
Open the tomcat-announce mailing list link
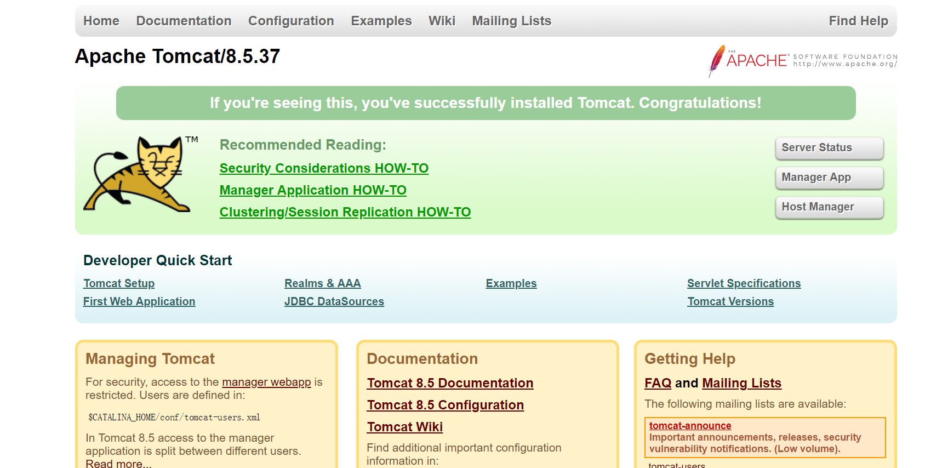point(690,426)
